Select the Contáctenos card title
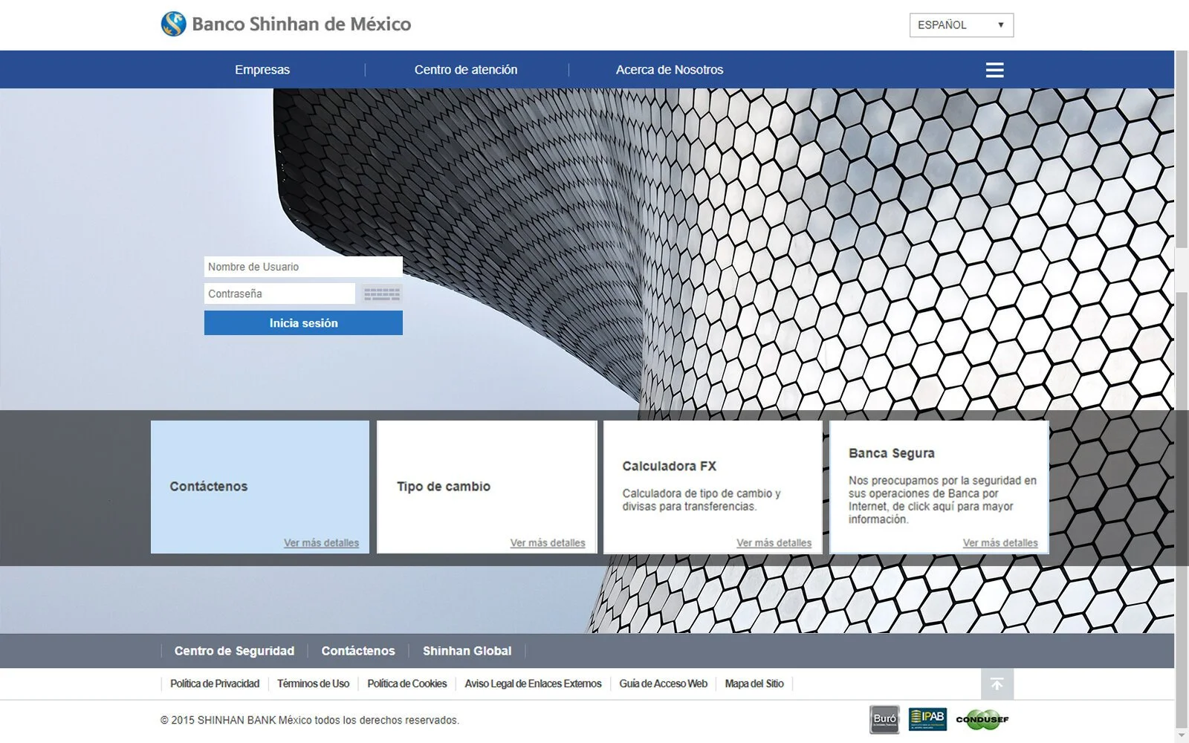 [x=209, y=487]
